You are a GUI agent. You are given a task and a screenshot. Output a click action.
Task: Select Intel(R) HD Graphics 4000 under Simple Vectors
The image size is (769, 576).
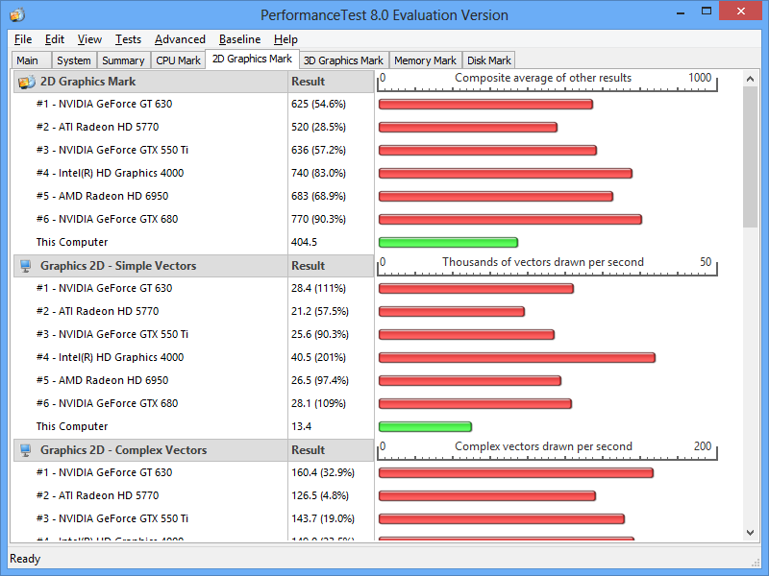[x=111, y=357]
